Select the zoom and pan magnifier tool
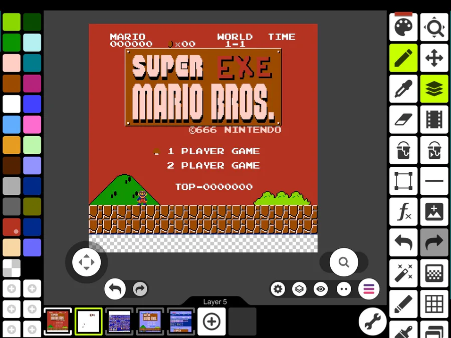Viewport: 451px width, 338px height. [x=434, y=27]
